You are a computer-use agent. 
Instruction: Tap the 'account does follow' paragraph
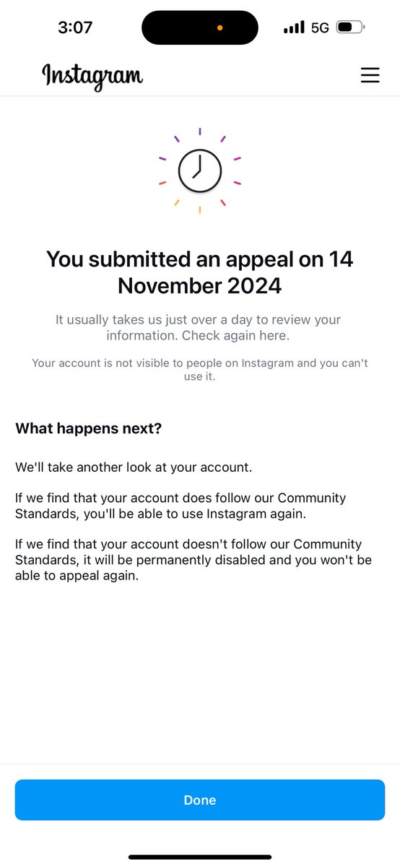pos(181,506)
